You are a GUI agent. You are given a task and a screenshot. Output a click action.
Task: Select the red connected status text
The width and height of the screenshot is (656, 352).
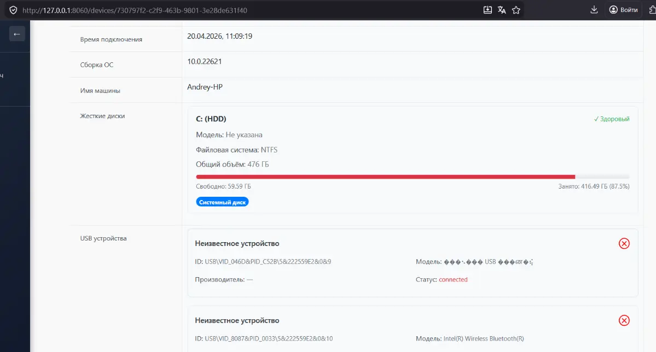tap(453, 280)
